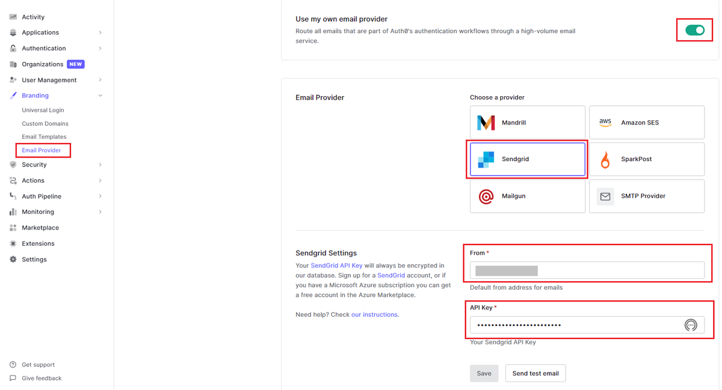Click the password manager icon in API Key
The width and height of the screenshot is (722, 390).
tap(691, 325)
